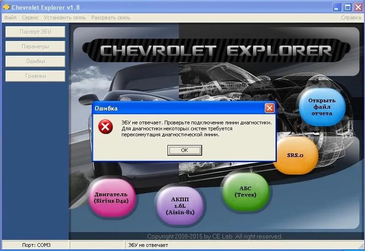Close the Chevrolet Explorer window
Image resolution: width=365 pixels, height=251 pixels.
[359, 7]
